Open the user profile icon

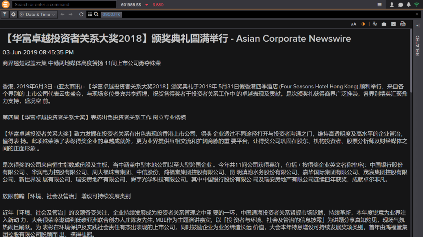pos(392,5)
